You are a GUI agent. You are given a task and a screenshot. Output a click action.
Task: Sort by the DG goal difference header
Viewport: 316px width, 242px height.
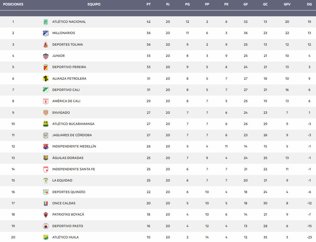(309, 4)
